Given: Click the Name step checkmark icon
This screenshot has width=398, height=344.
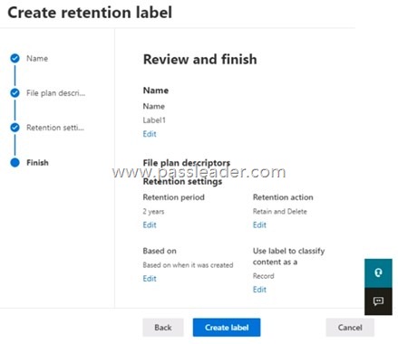Looking at the screenshot, I should coord(15,58).
